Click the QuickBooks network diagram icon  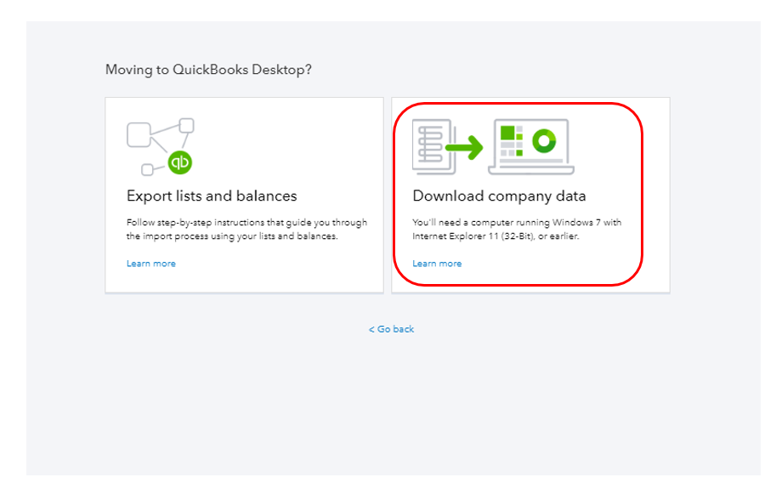161,146
